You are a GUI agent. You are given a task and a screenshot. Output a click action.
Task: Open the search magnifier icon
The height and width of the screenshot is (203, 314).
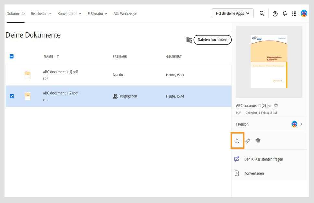(x=262, y=13)
